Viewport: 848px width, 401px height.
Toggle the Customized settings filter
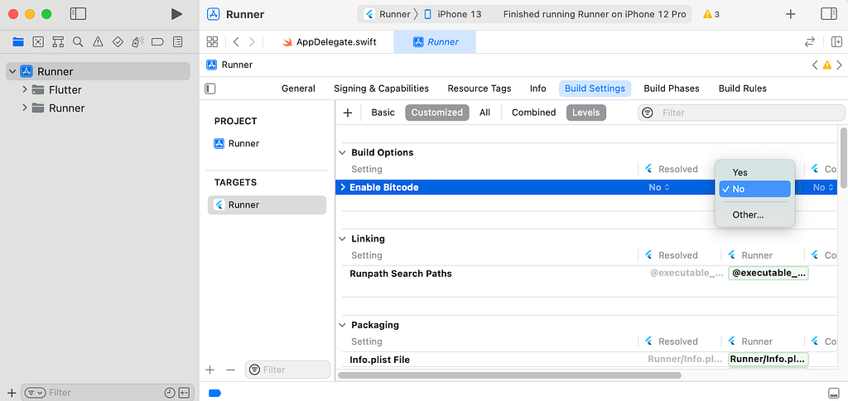436,112
